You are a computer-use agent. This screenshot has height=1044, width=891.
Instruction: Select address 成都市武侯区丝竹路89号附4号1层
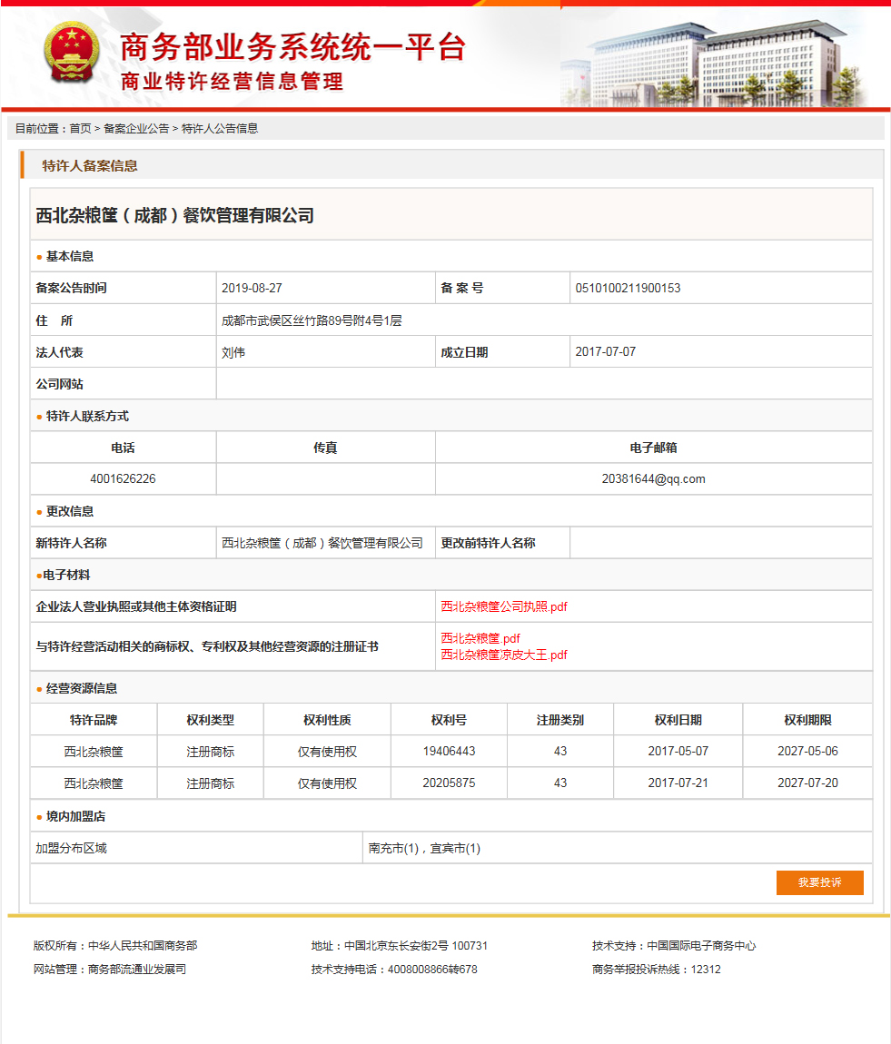point(312,321)
